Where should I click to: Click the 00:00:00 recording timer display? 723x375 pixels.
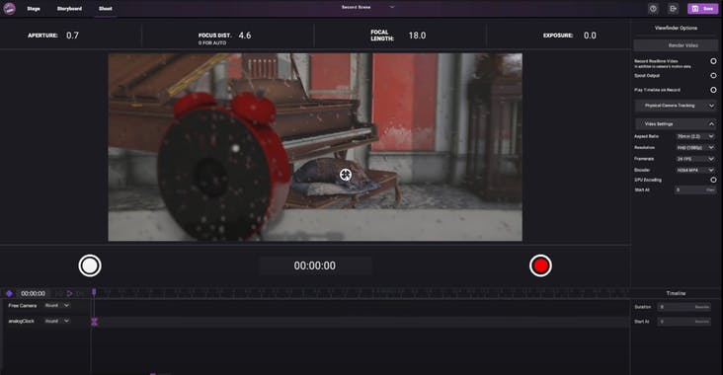(x=315, y=265)
